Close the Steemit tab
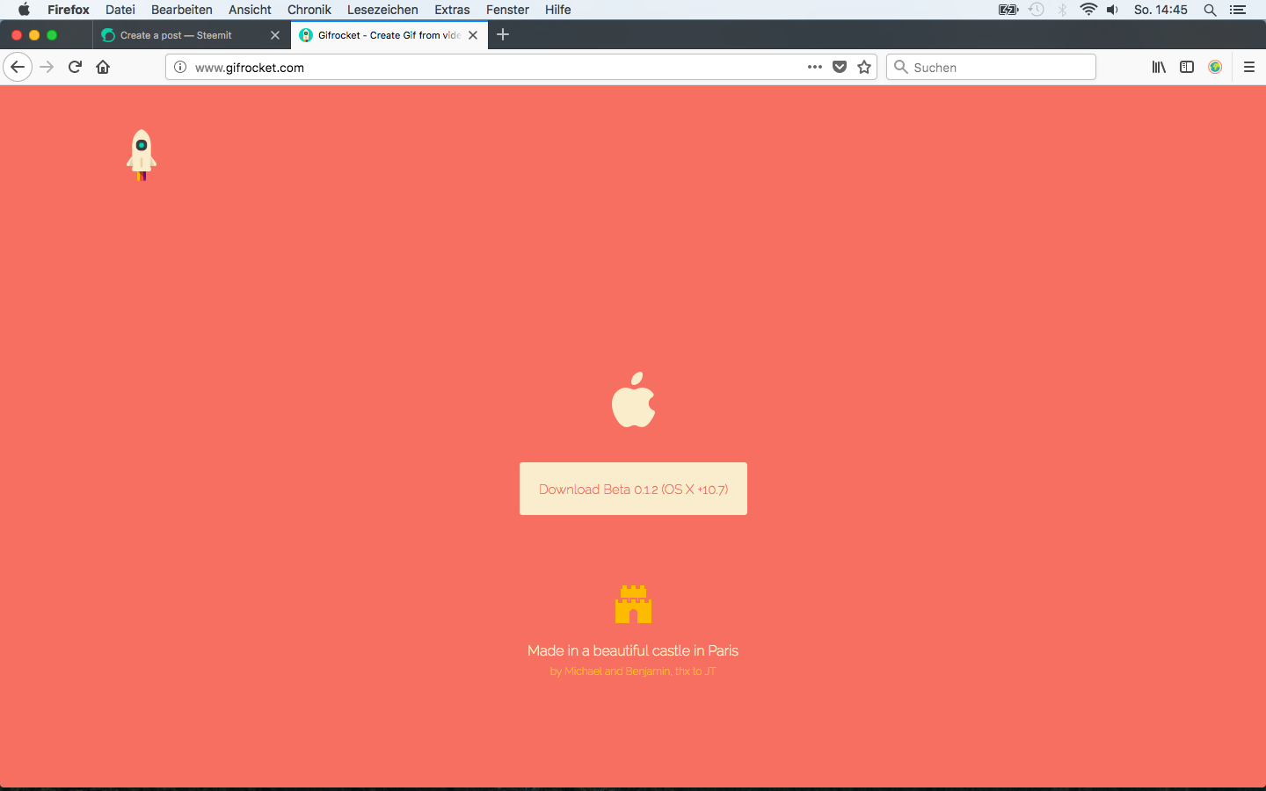Image resolution: width=1266 pixels, height=791 pixels. (275, 35)
